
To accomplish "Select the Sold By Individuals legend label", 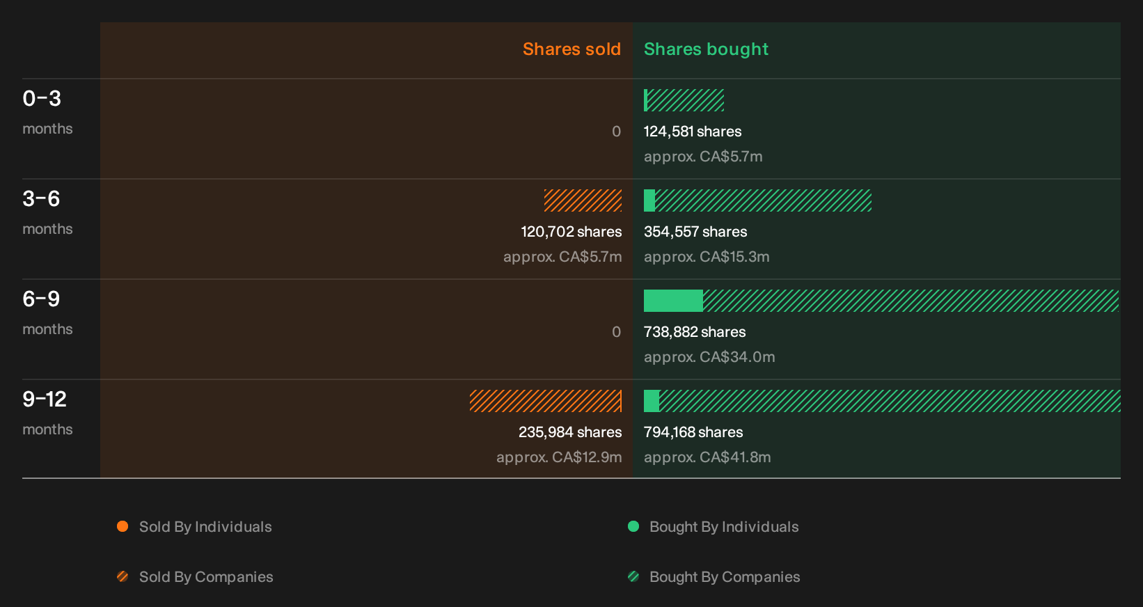I will click(205, 527).
